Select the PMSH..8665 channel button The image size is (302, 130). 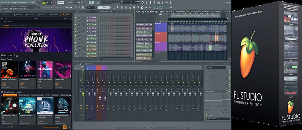pos(91,35)
